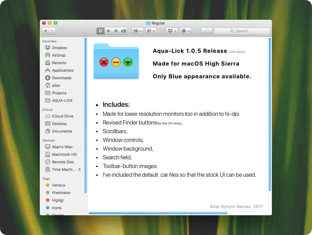Click the sidebar vertical scrollbar
Image resolution: width=312 pixels, height=235 pixels.
(x=86, y=115)
